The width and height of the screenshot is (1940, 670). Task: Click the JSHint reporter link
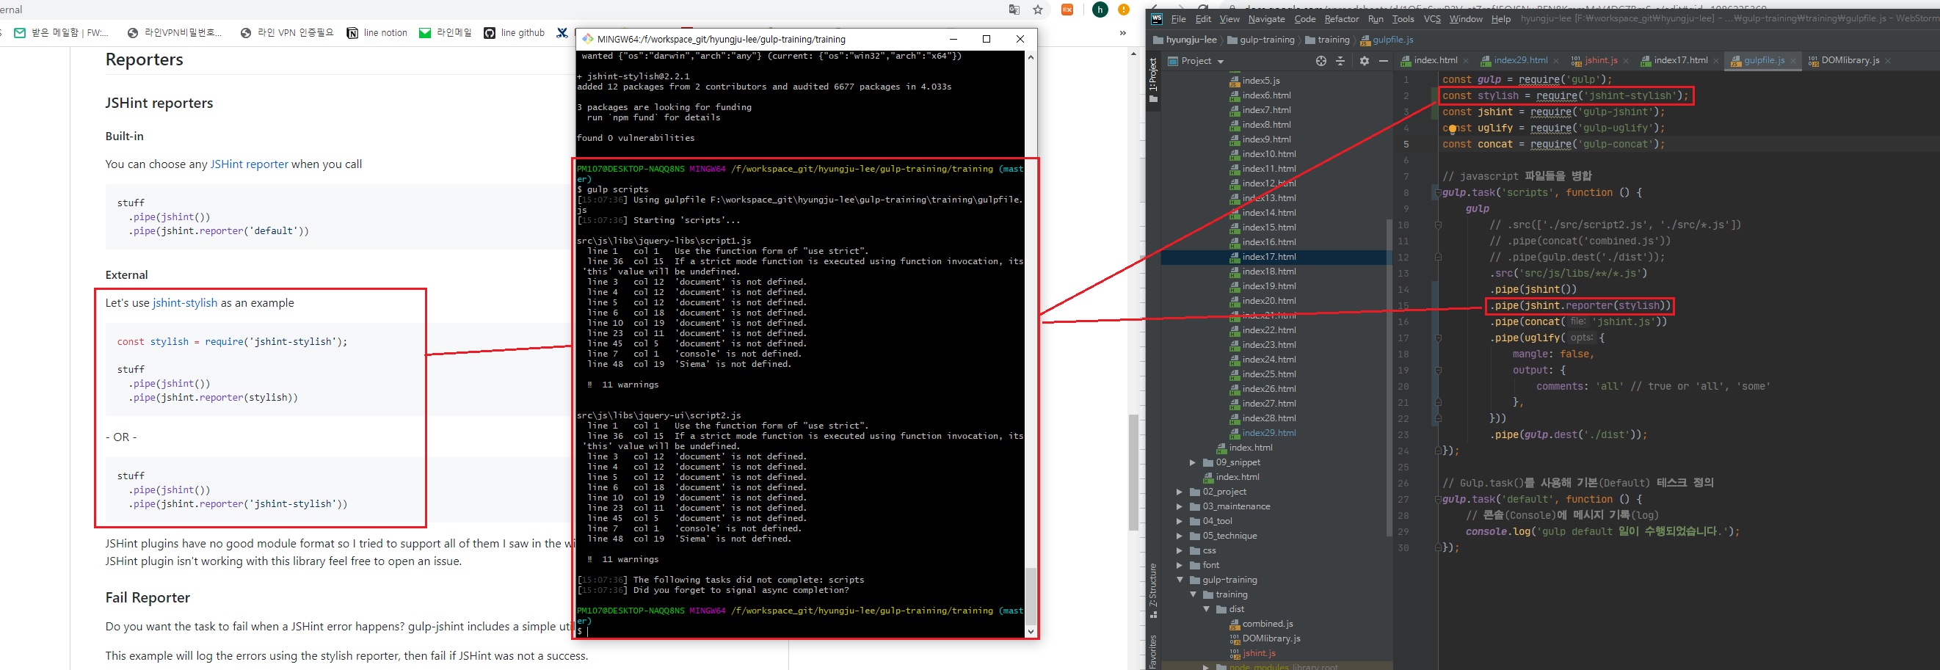pyautogui.click(x=249, y=164)
